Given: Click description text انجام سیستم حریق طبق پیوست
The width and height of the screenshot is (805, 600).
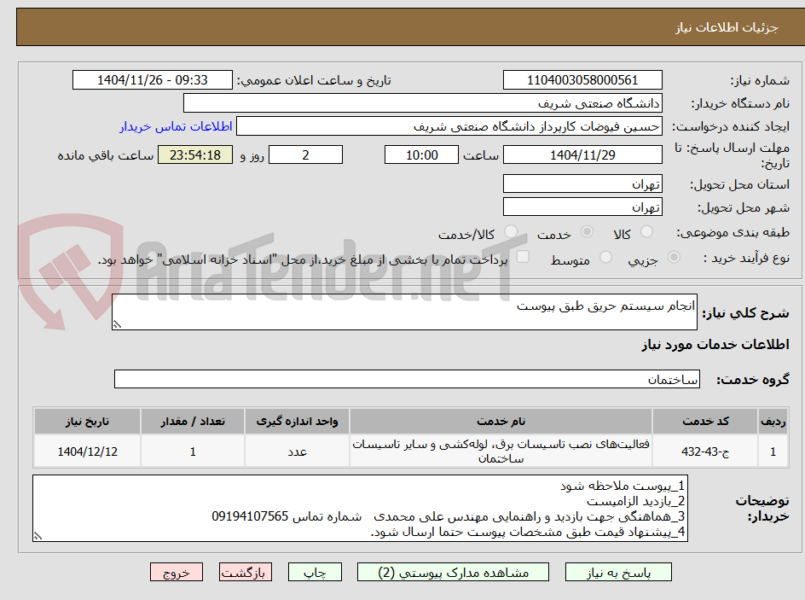Looking at the screenshot, I should click(x=605, y=306).
